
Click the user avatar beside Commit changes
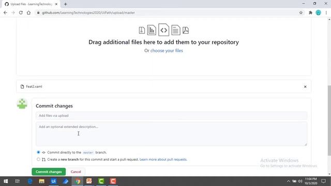[x=22, y=103]
